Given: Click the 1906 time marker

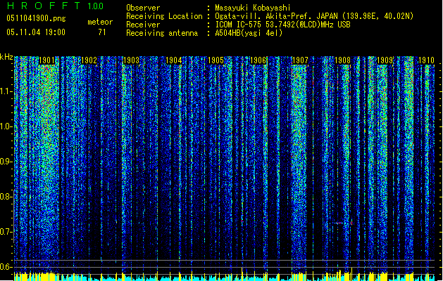Looking at the screenshot, I should (258, 60).
